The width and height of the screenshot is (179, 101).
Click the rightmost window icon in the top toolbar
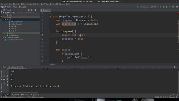click(177, 7)
